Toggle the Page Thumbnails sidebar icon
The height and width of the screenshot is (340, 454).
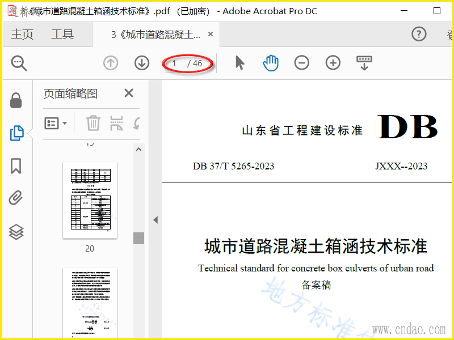tap(17, 133)
